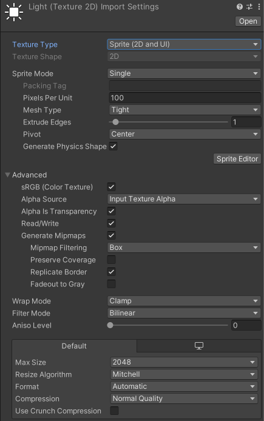The image size is (264, 421).
Task: Open the Max Size dropdown
Action: (x=184, y=362)
